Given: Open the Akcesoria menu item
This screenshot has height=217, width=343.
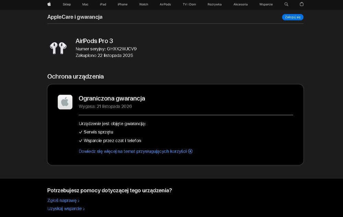Looking at the screenshot, I should pos(240,4).
